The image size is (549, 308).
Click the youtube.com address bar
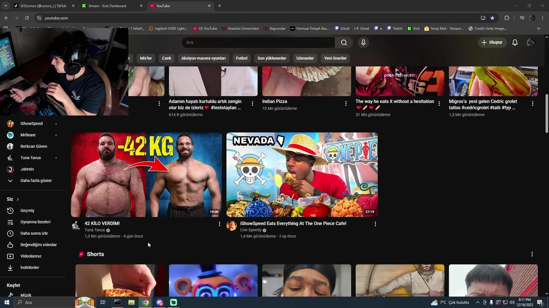pos(257,18)
